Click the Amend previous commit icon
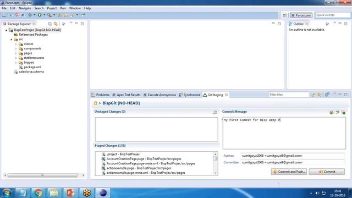Viewport: 352px width, 198px height. coord(331,112)
